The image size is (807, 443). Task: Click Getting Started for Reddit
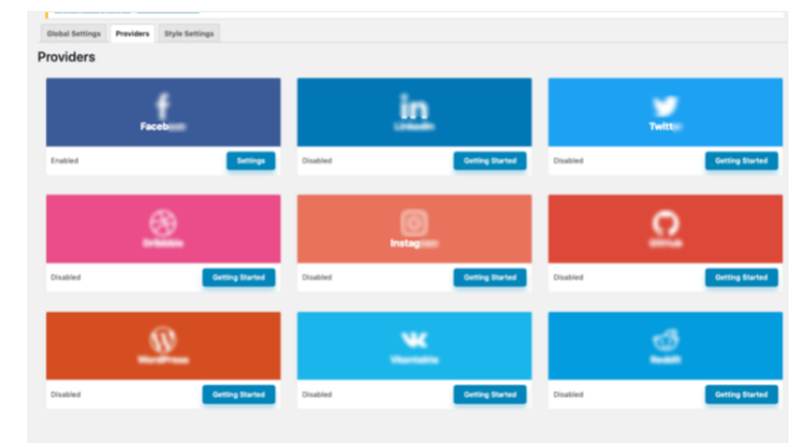click(741, 395)
